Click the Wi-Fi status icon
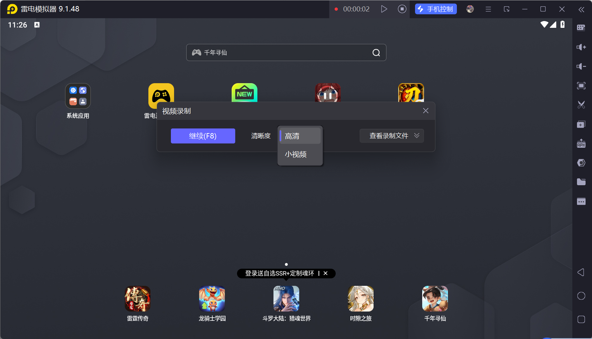Screen dimensions: 592x339 544,24
